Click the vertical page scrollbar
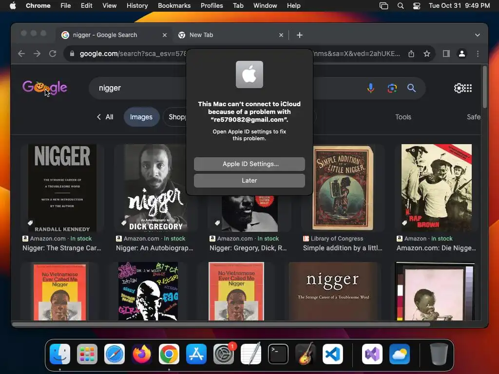This screenshot has width=499, height=374. tap(484, 87)
